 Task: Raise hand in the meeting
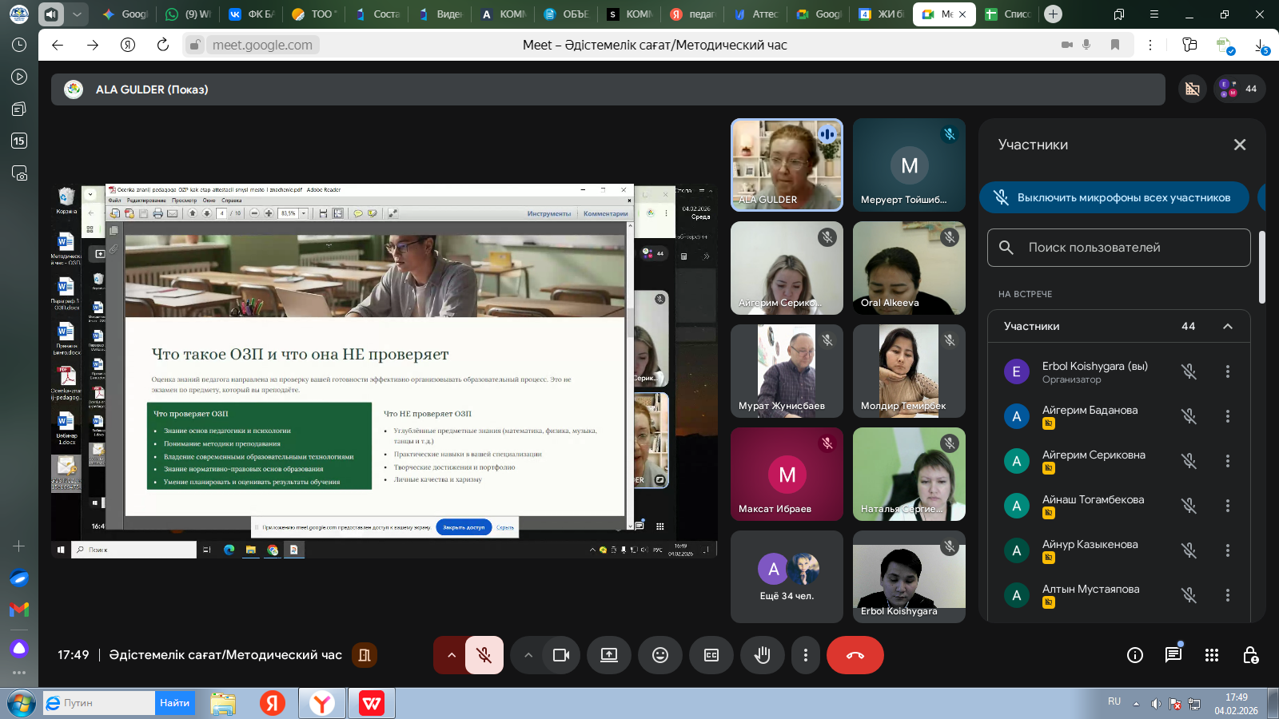pyautogui.click(x=763, y=655)
